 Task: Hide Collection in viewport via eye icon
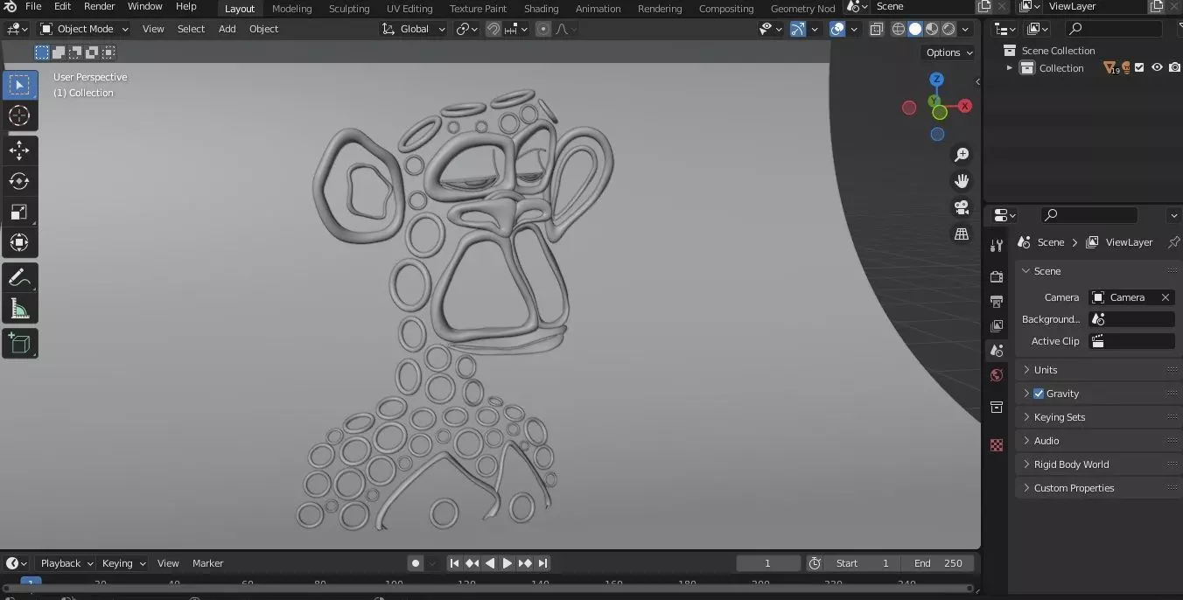click(x=1157, y=67)
